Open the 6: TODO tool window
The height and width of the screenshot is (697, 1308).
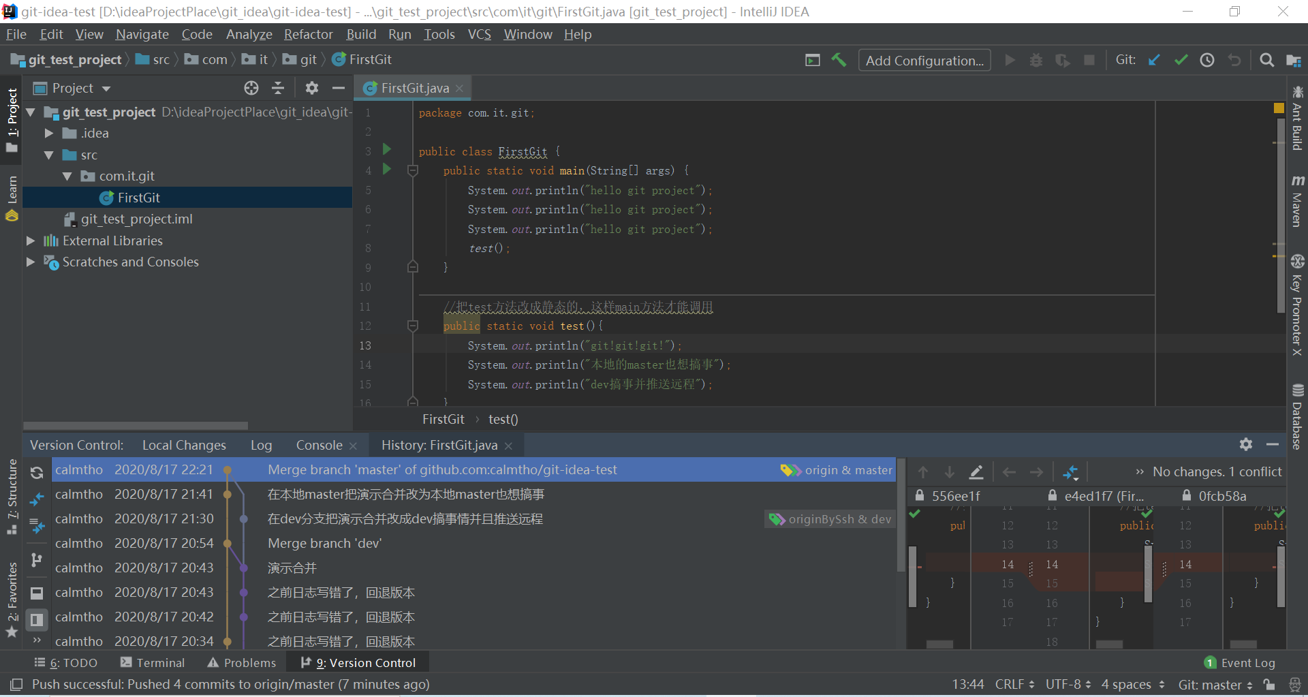tap(66, 663)
